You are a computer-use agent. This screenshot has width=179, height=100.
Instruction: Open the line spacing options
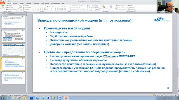point(68,6)
